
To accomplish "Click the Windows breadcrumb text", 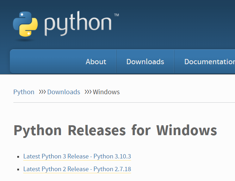I will coord(106,92).
